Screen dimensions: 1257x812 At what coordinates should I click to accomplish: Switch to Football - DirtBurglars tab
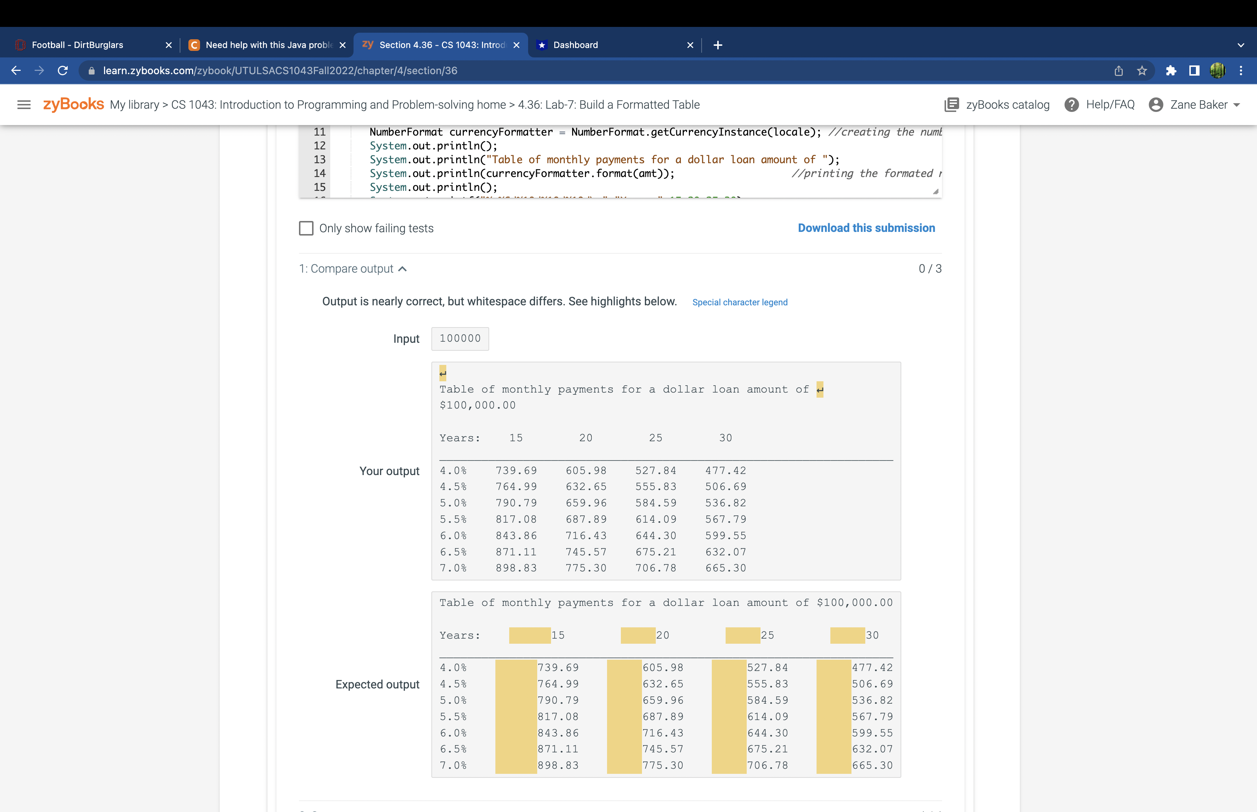pyautogui.click(x=77, y=45)
